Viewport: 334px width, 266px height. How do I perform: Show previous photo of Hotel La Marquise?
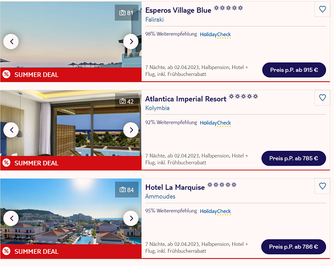pyautogui.click(x=11, y=218)
